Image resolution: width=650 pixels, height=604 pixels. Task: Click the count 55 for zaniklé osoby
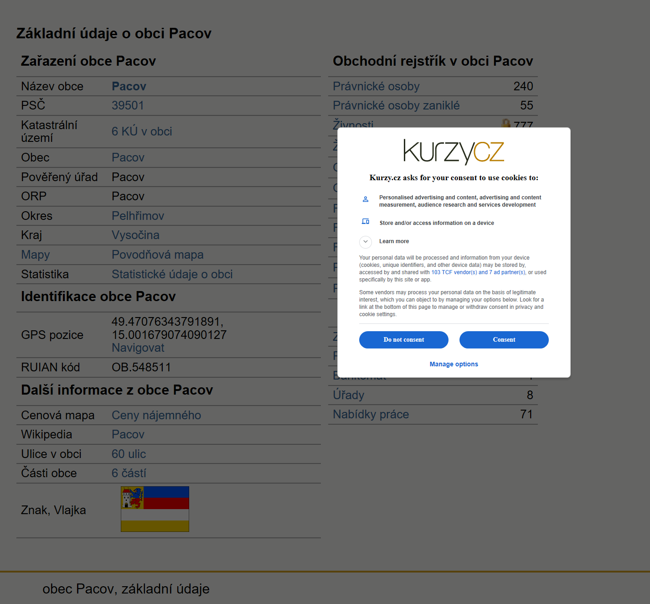click(526, 105)
